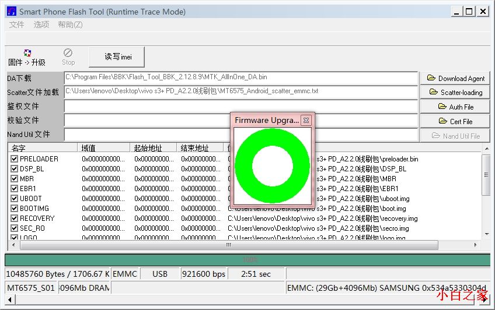Click the USB status entry
The height and width of the screenshot is (310, 495).
pyautogui.click(x=160, y=274)
